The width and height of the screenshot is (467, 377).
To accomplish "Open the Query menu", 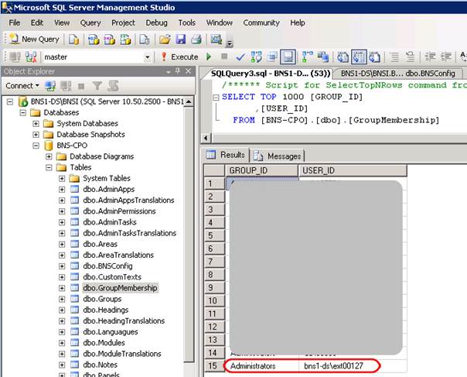I will [x=90, y=22].
